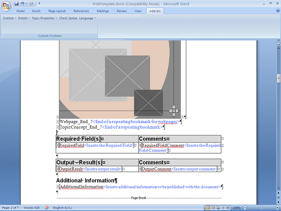Click the AdditionalInformation placeholder line
Image resolution: width=281 pixels, height=211 pixels.
tap(140, 187)
